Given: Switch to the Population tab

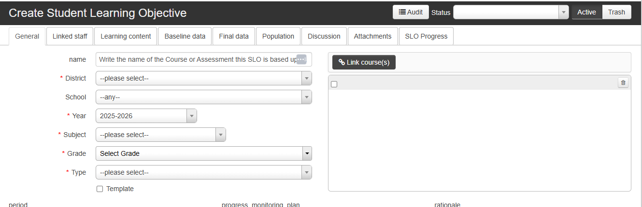Looking at the screenshot, I should tap(278, 36).
